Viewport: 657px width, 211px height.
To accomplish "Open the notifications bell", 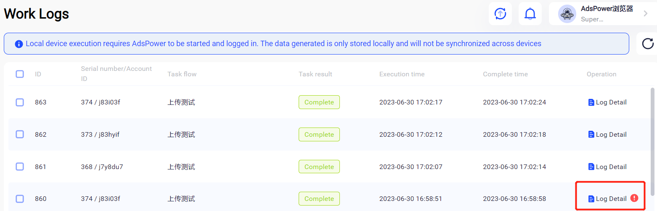I will 530,14.
